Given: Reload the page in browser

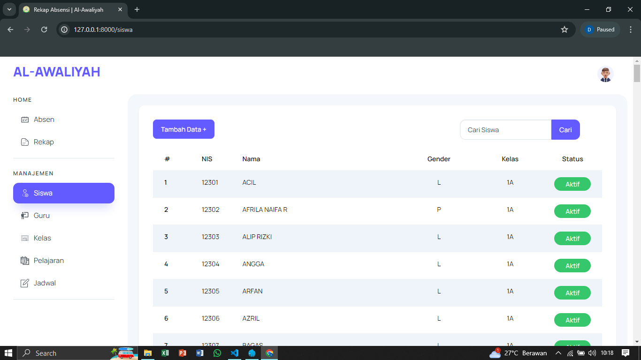Looking at the screenshot, I should [x=44, y=30].
